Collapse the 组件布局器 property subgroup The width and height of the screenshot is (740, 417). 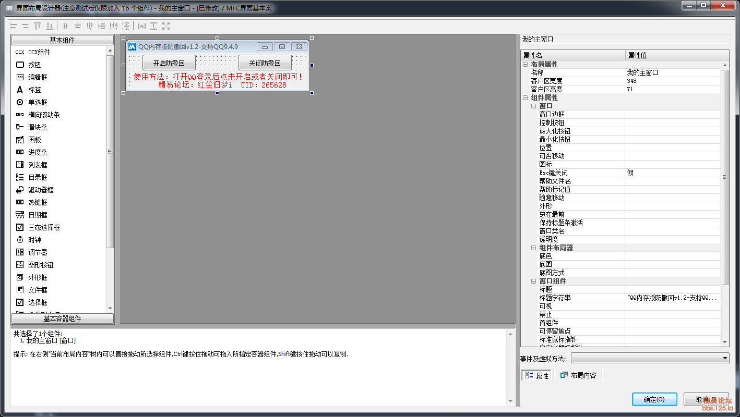[x=534, y=248]
